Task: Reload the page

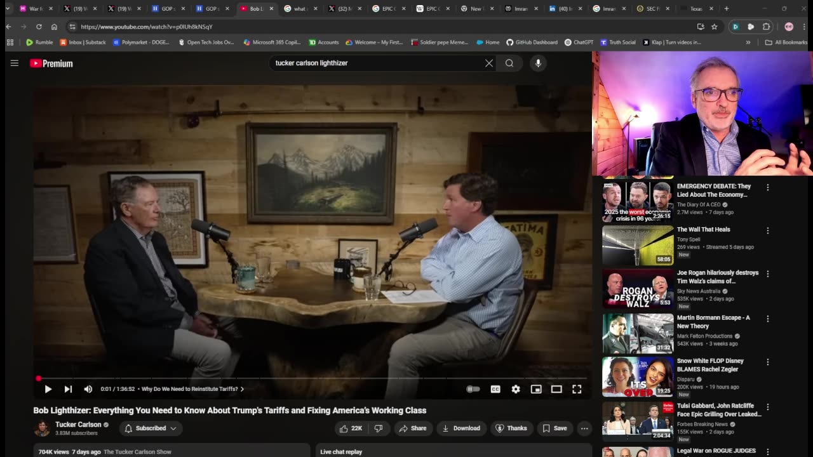Action: pyautogui.click(x=39, y=27)
